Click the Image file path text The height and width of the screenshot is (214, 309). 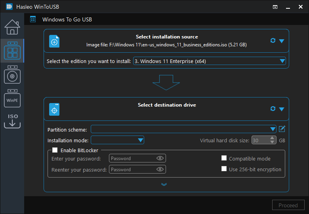[166, 45]
